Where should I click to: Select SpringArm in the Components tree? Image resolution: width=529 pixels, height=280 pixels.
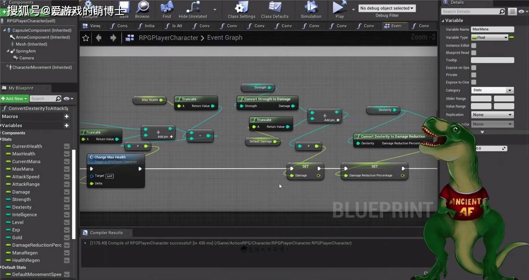click(26, 51)
